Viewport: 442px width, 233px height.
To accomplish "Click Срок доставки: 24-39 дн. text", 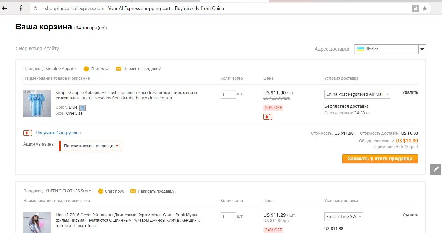I will pyautogui.click(x=348, y=113).
